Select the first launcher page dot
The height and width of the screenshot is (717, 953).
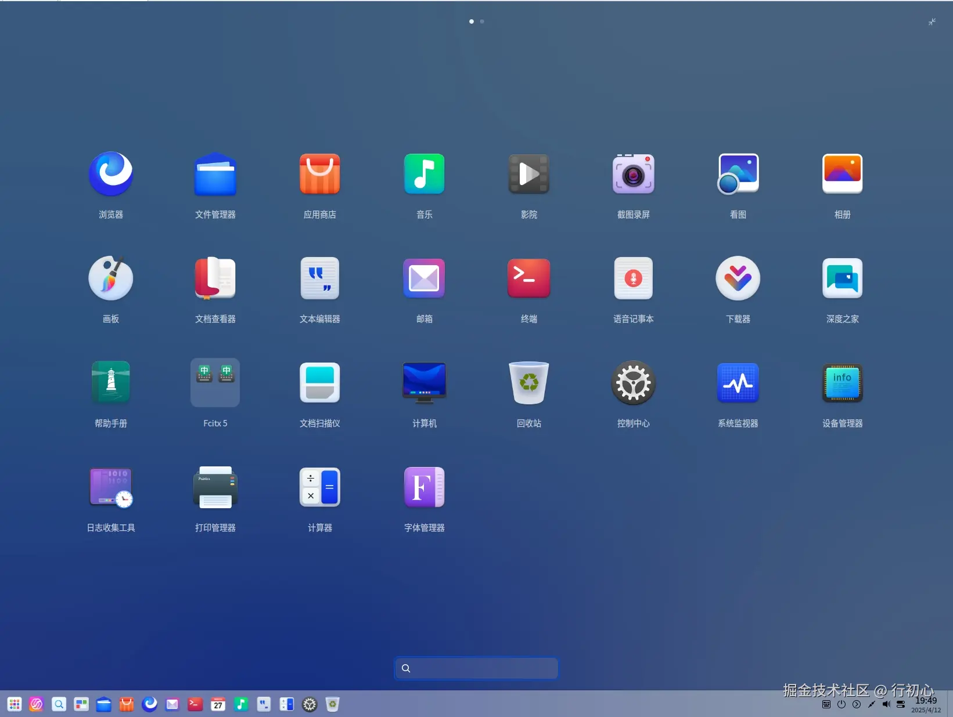click(472, 21)
